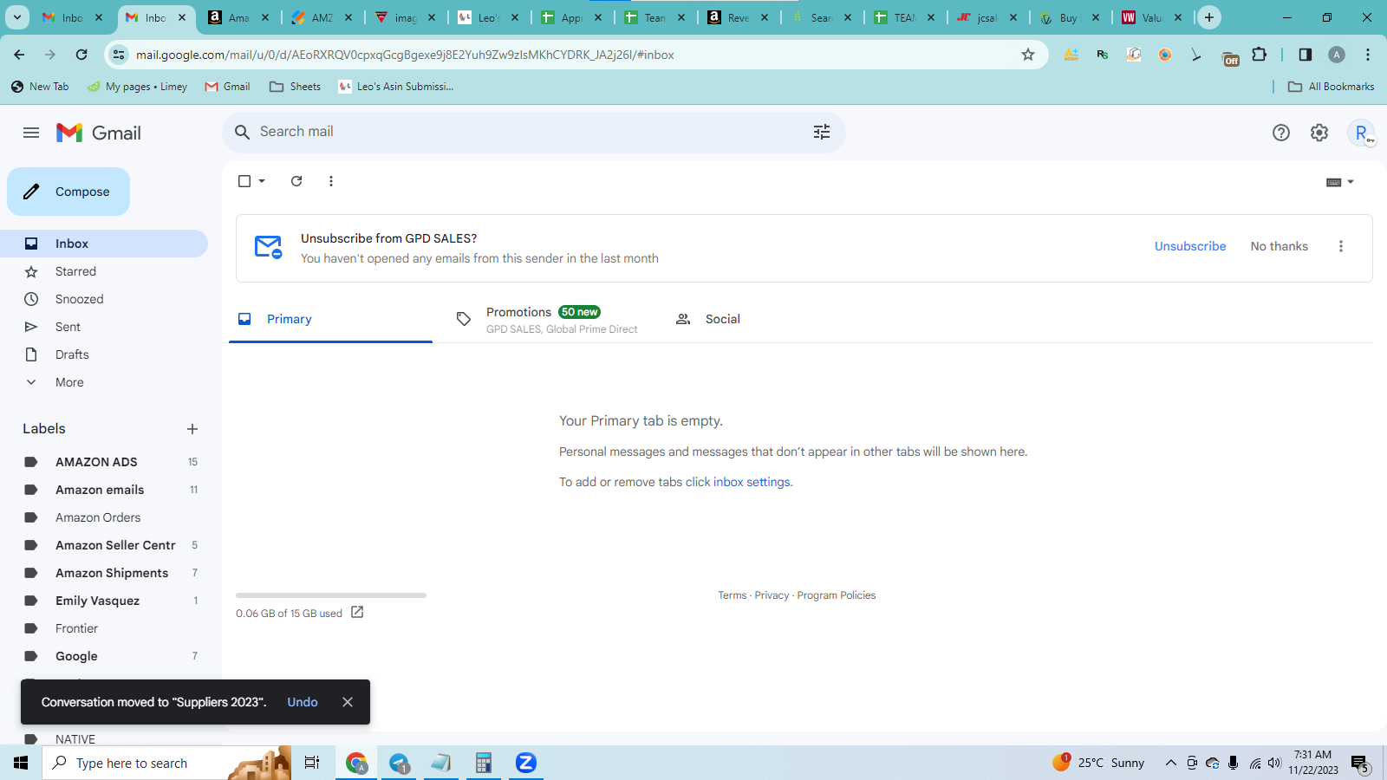
Task: Expand the browser tab search dropdown
Action: click(17, 17)
